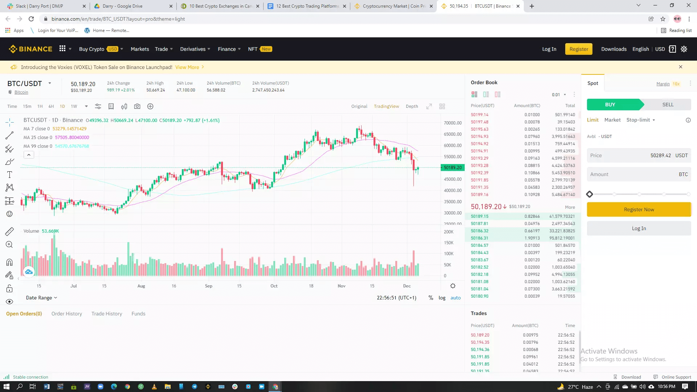697x392 pixels.
Task: Take a chart snapshot with camera icon
Action: [x=137, y=106]
